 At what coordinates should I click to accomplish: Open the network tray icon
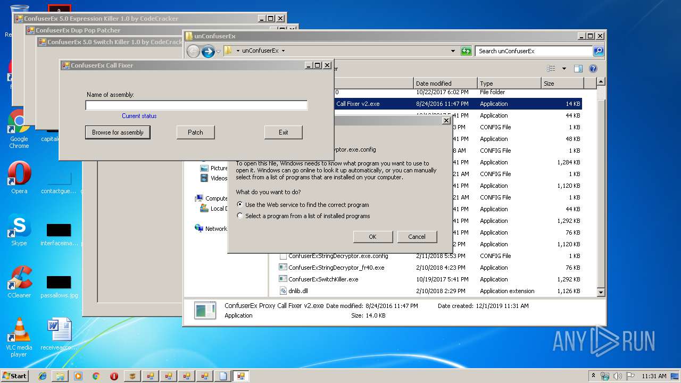[605, 376]
